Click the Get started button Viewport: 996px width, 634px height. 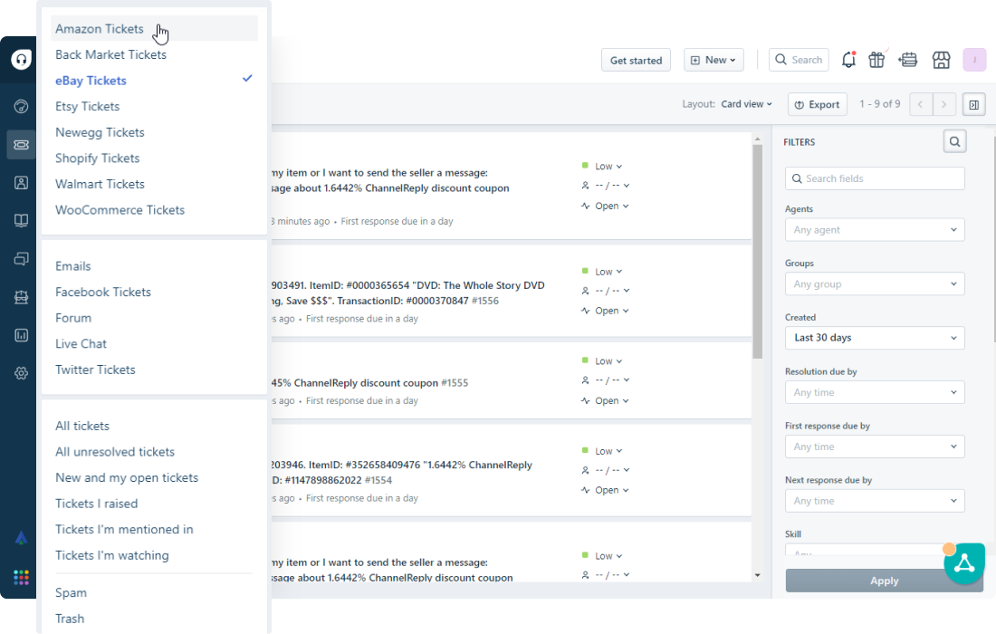point(636,61)
